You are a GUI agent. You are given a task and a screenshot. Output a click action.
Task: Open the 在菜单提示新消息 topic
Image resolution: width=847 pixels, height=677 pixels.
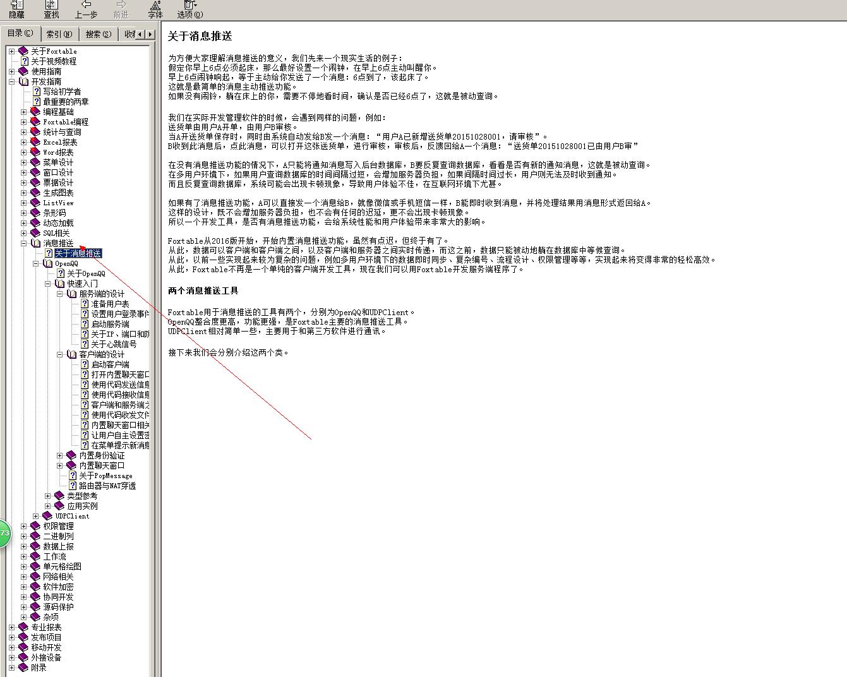[x=120, y=445]
